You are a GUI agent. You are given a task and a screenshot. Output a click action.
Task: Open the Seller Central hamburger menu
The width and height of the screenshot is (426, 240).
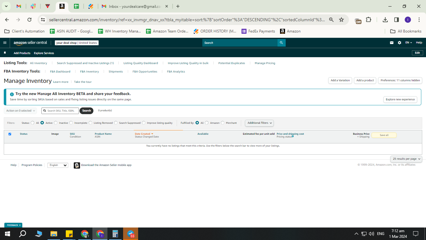[5, 43]
